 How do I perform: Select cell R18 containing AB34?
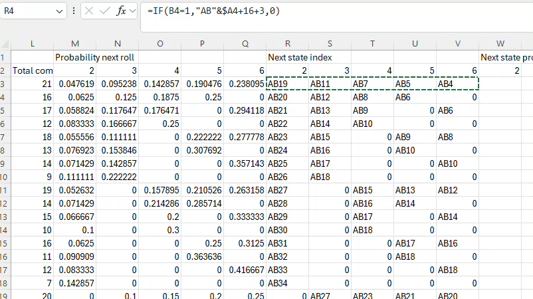pyautogui.click(x=287, y=283)
